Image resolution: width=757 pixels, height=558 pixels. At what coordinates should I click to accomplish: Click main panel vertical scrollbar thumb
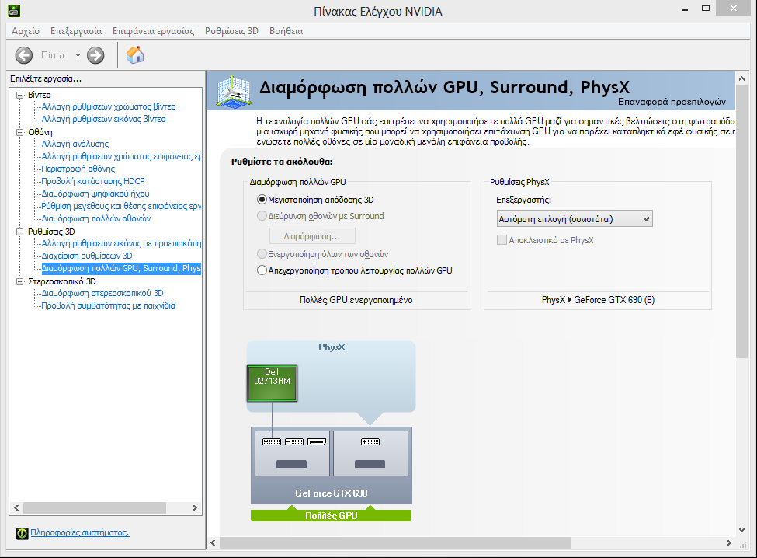point(741,221)
